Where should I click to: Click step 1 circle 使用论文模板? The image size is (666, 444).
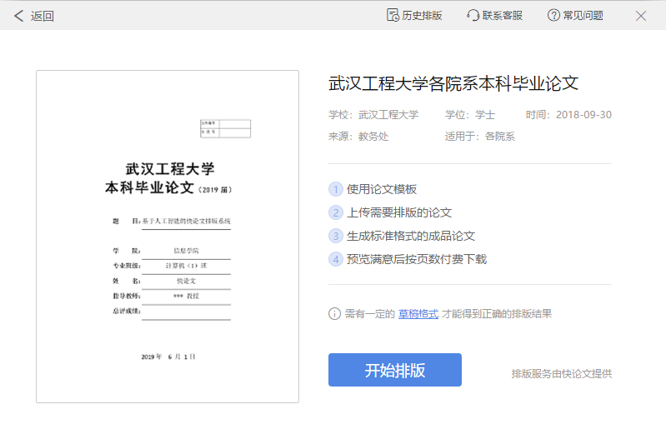pos(336,189)
